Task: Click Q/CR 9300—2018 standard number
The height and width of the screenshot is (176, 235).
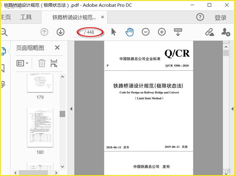Action: click(x=177, y=65)
